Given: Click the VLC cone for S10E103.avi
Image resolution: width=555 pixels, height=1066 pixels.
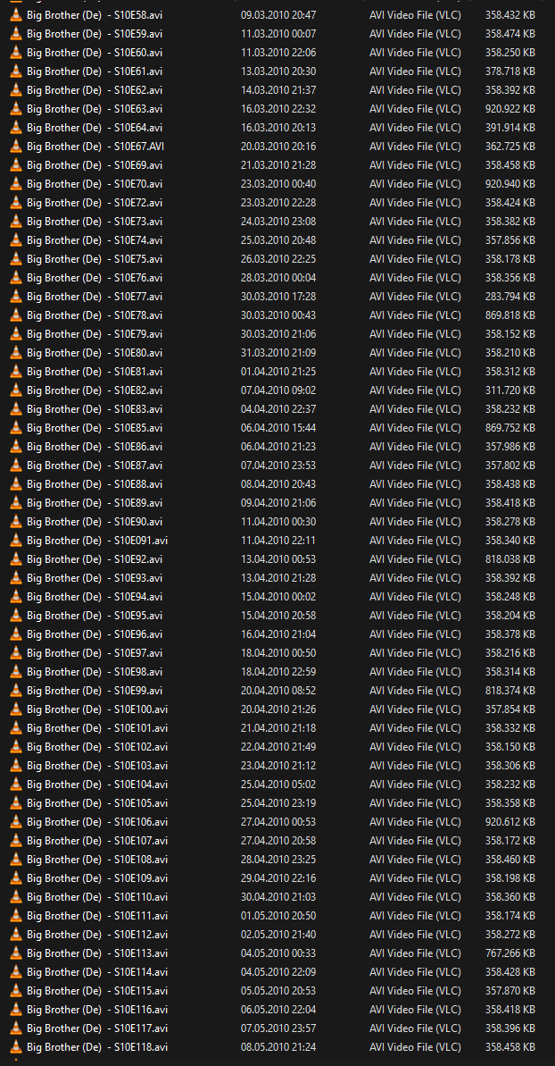Looking at the screenshot, I should (x=15, y=766).
